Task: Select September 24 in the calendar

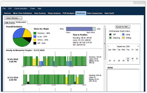Action: (132, 58)
